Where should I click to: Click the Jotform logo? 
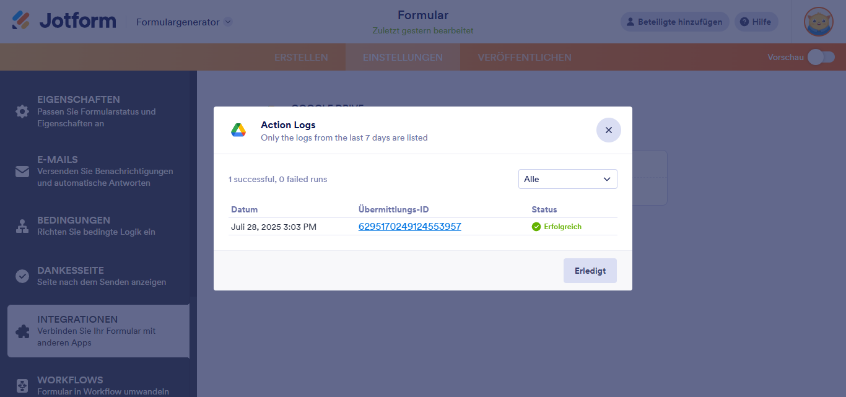(x=64, y=21)
